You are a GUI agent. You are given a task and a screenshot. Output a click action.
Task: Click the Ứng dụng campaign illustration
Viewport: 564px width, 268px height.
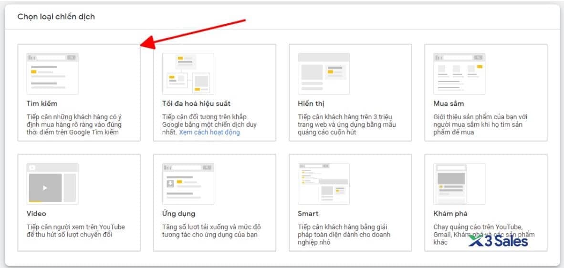pyautogui.click(x=188, y=184)
